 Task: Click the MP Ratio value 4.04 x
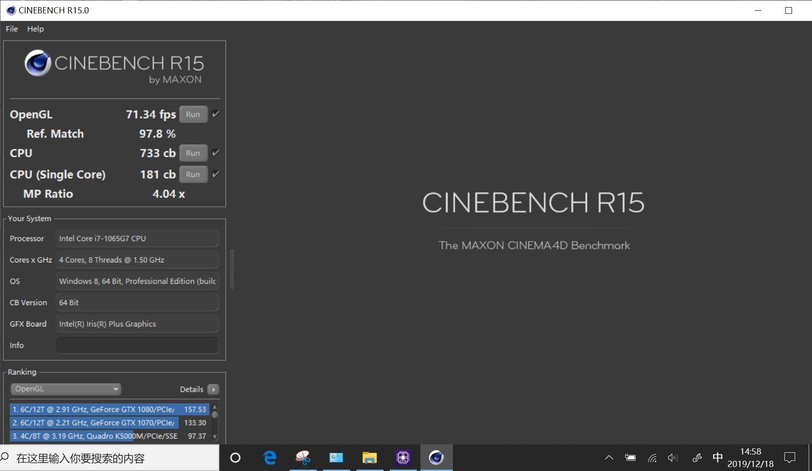[169, 194]
